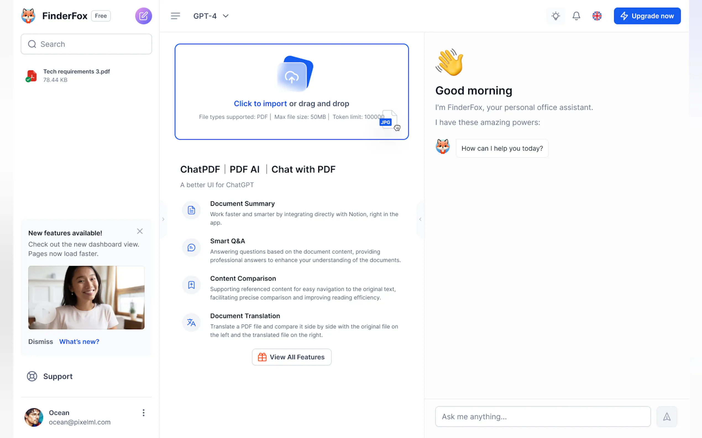
Task: Close the New features available card
Action: tap(140, 231)
